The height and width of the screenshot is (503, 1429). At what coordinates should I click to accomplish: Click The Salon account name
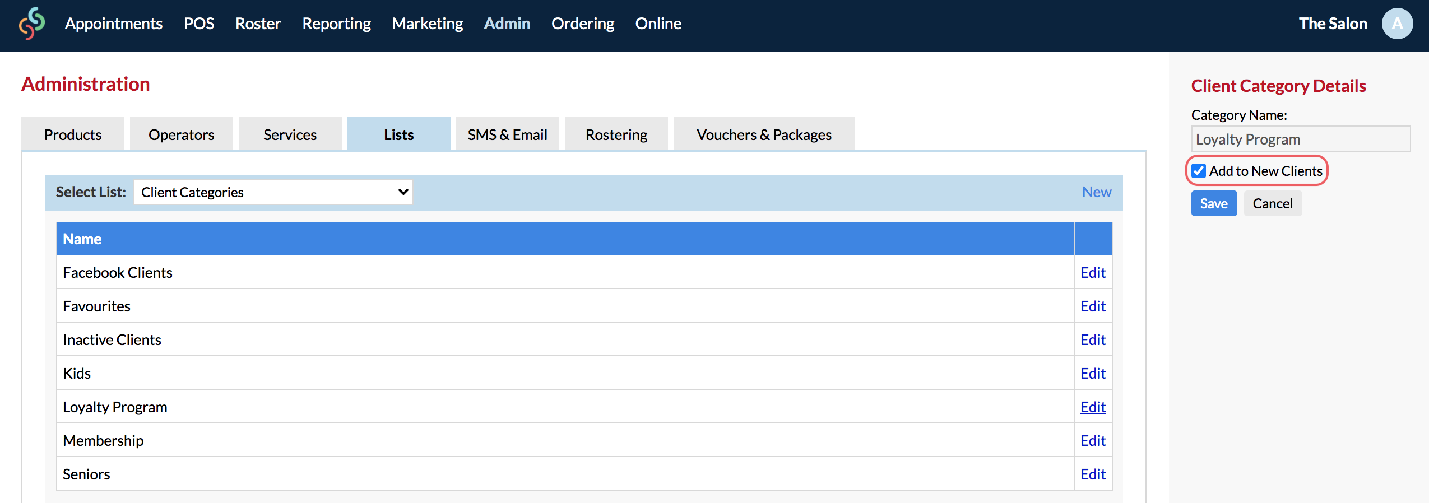point(1333,24)
